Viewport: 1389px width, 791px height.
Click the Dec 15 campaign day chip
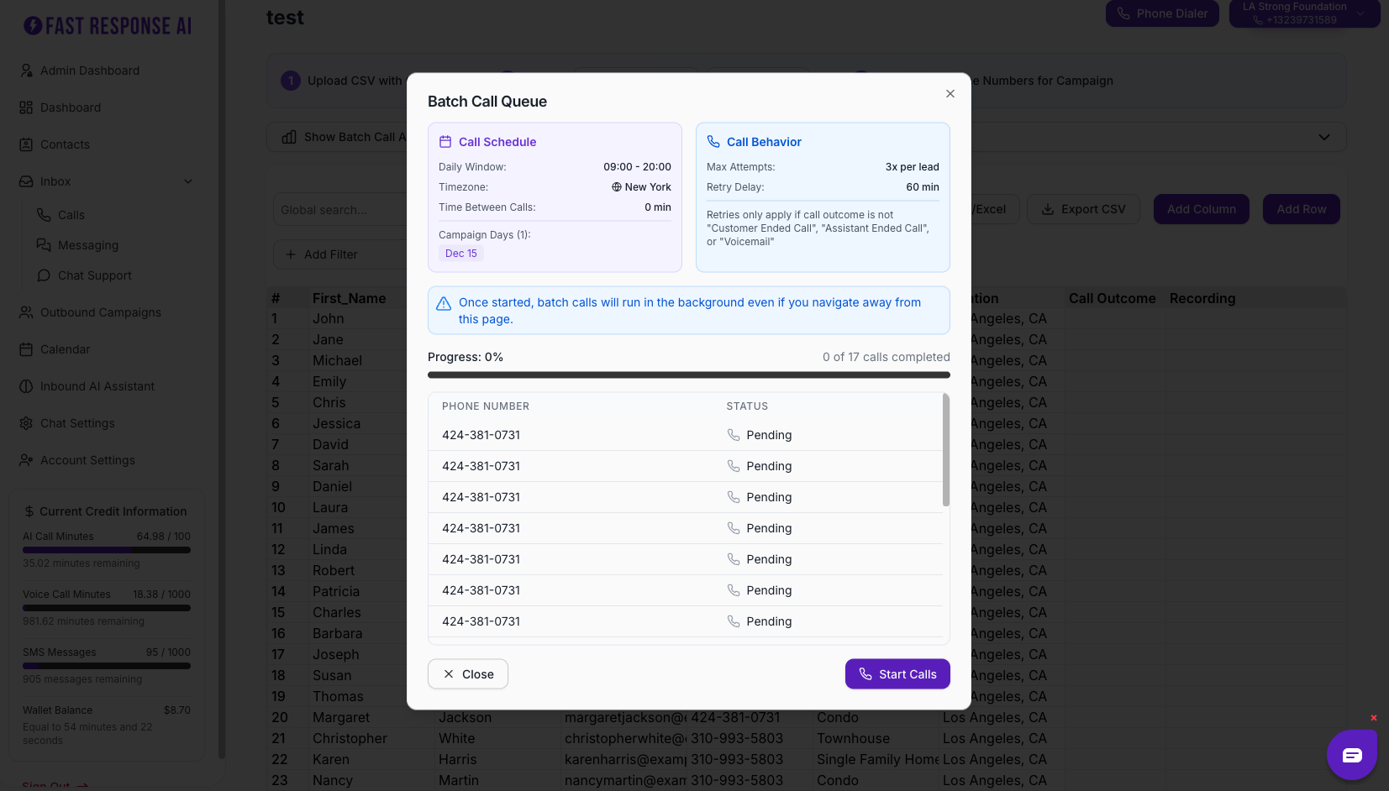460,254
